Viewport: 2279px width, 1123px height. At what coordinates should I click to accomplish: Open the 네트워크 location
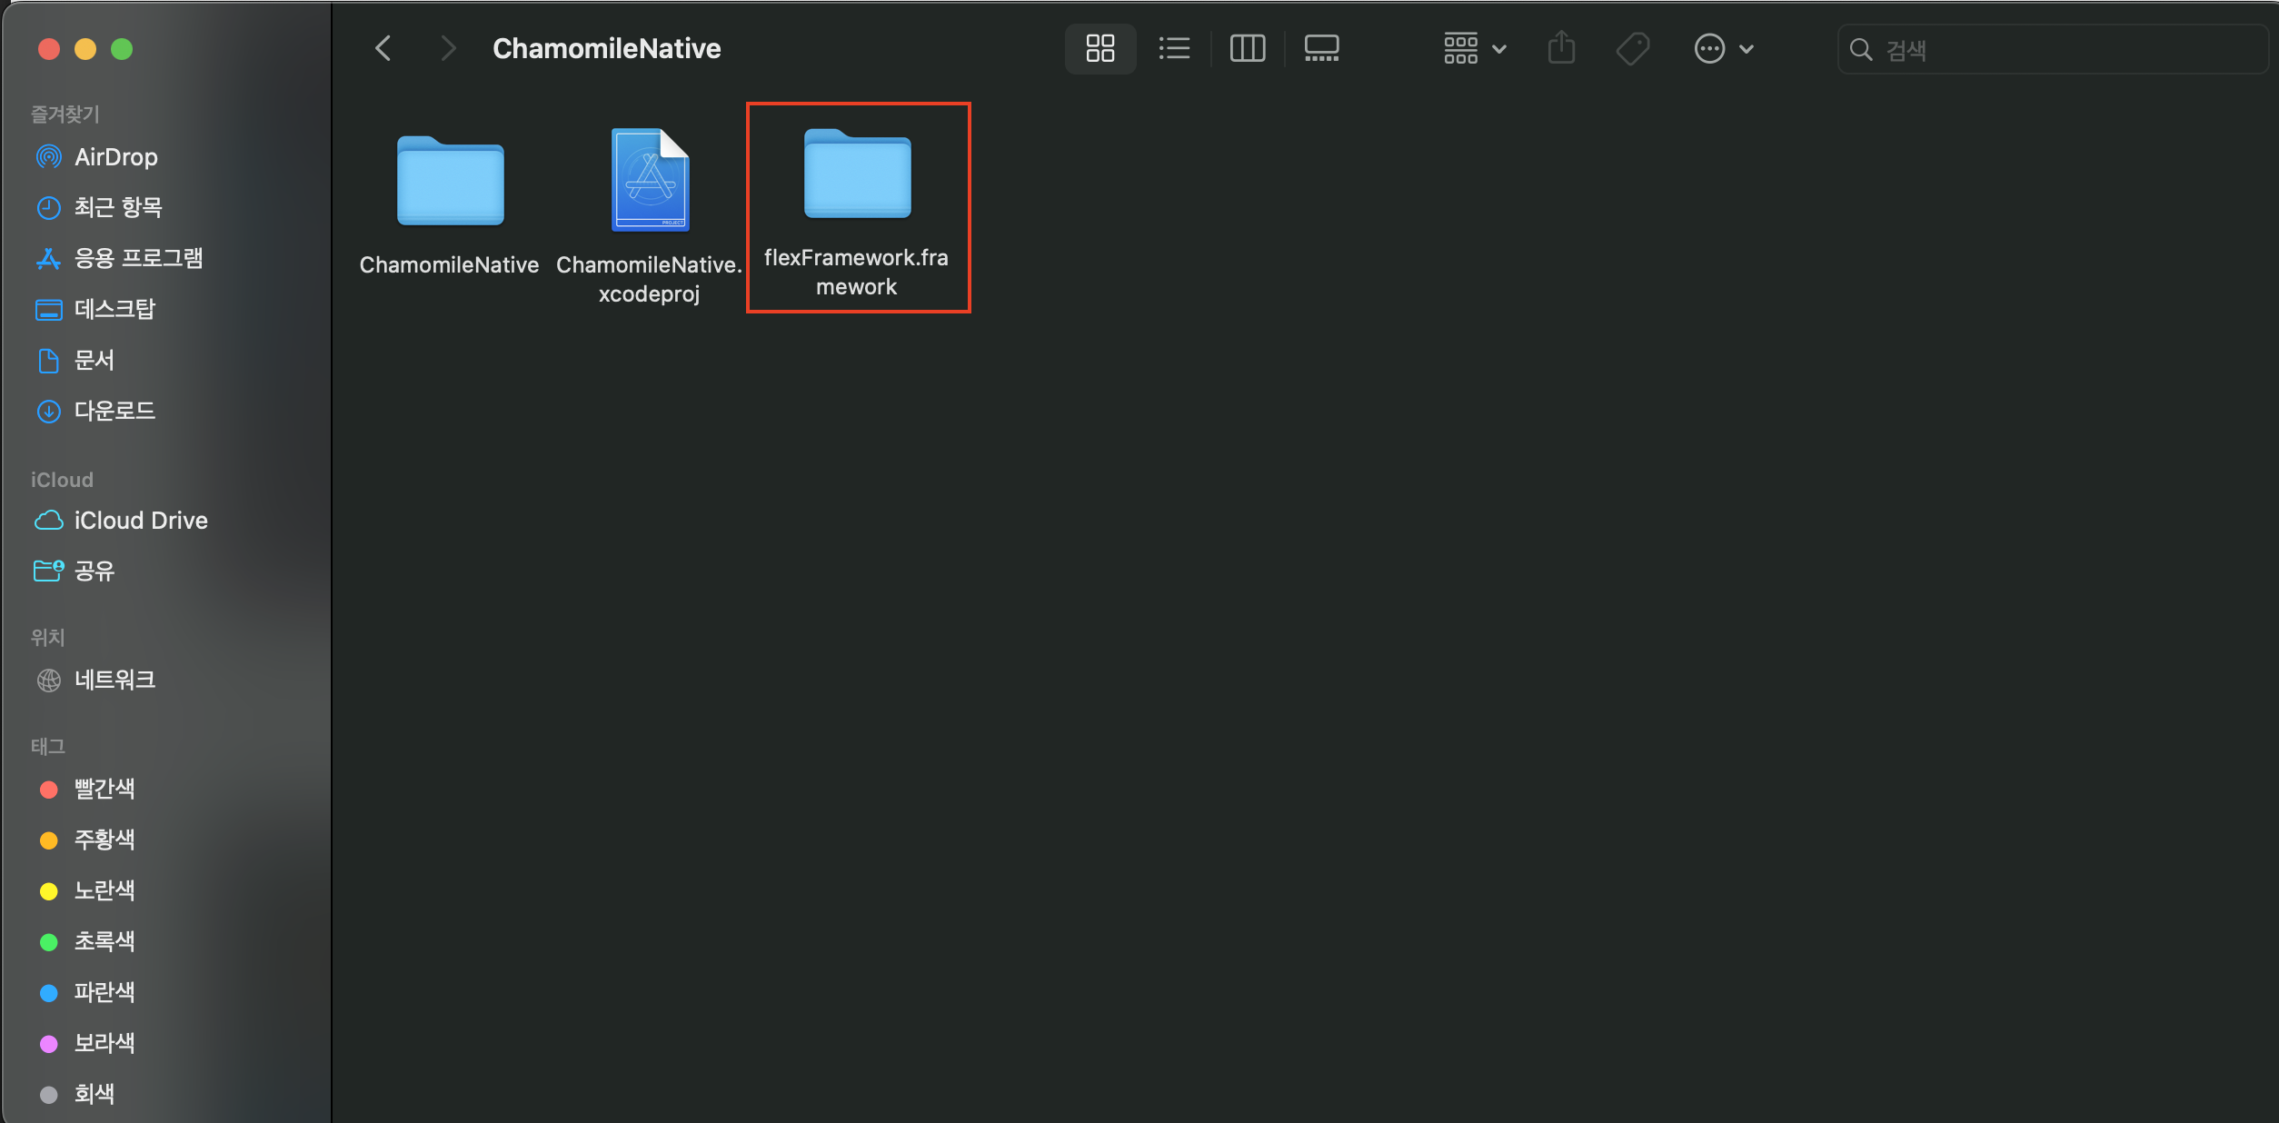tap(114, 680)
